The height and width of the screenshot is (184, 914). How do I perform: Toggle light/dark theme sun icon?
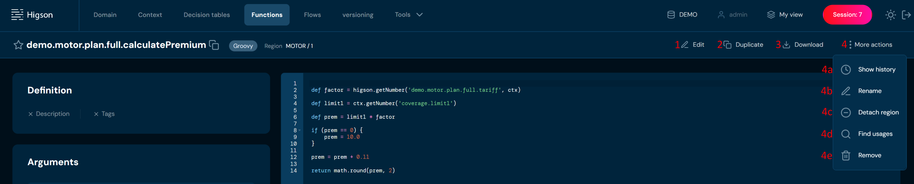coord(890,15)
